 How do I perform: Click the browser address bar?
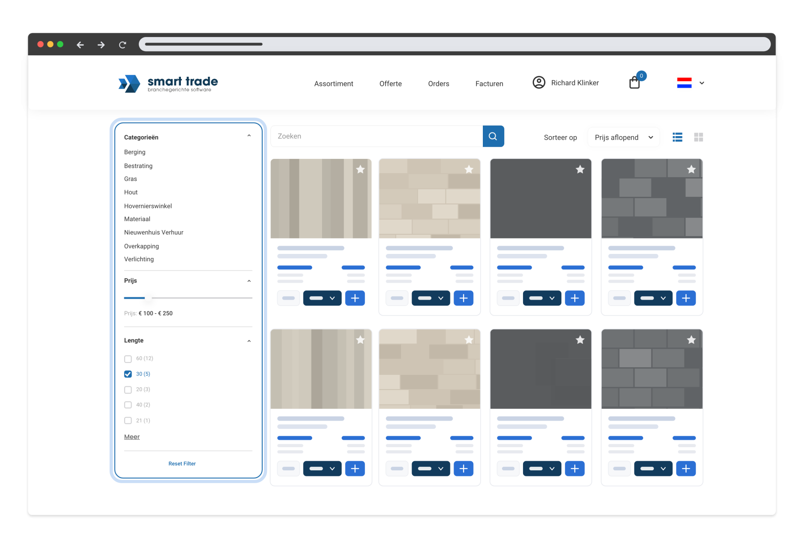[455, 44]
